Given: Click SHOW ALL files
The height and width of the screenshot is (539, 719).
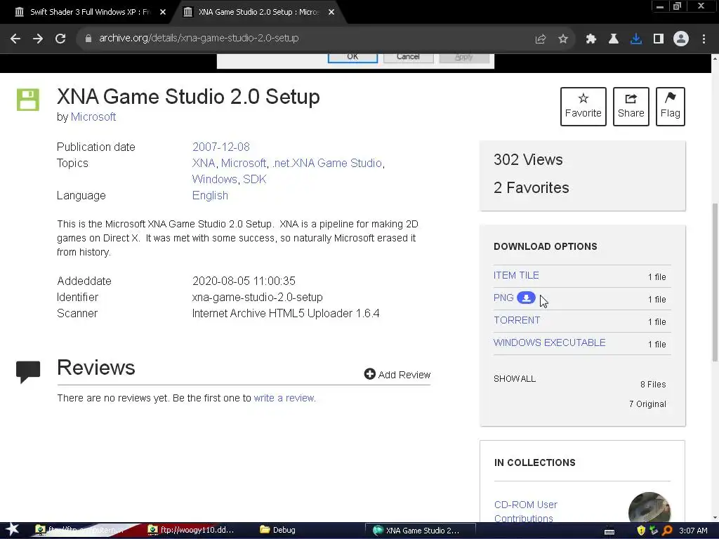Looking at the screenshot, I should pos(515,379).
